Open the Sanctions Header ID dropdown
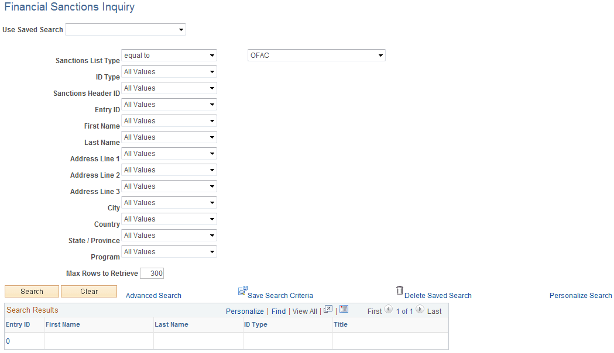Screen dimensions: 614x353 pos(169,88)
